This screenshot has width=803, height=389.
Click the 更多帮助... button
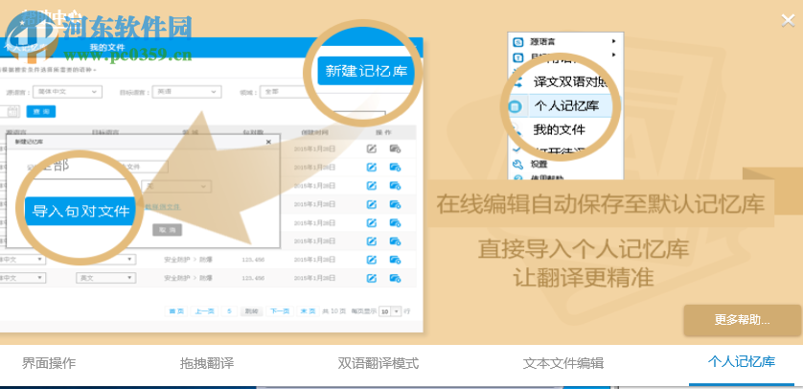[742, 320]
